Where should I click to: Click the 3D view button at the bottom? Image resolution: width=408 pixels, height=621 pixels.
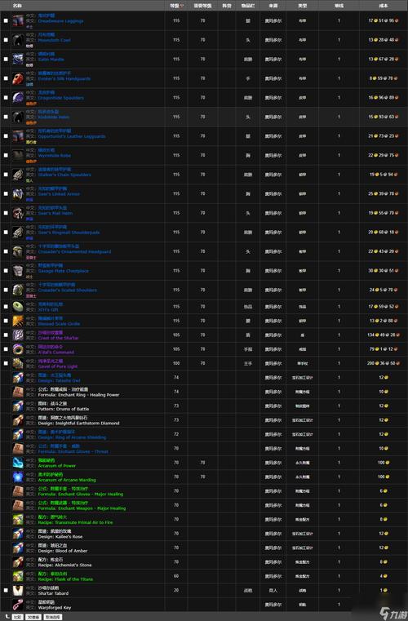[33, 617]
